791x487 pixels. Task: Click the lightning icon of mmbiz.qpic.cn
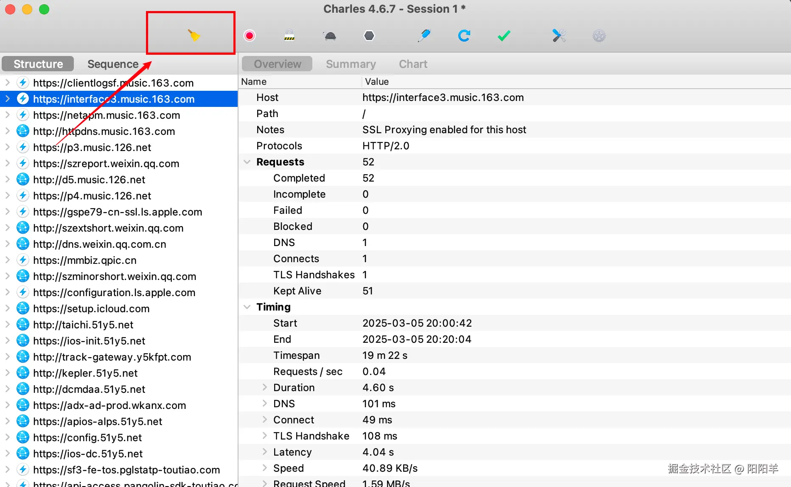point(23,260)
